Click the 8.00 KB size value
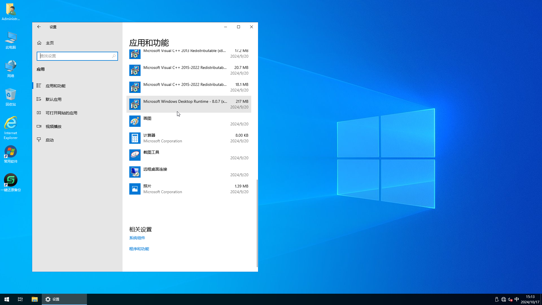This screenshot has width=542, height=305. [242, 135]
